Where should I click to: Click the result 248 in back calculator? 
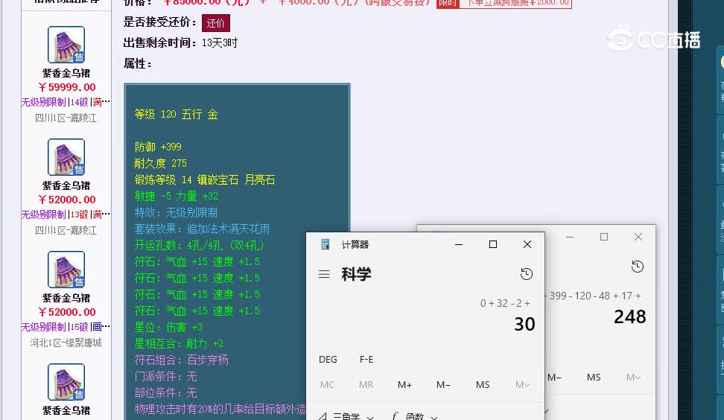pos(630,317)
